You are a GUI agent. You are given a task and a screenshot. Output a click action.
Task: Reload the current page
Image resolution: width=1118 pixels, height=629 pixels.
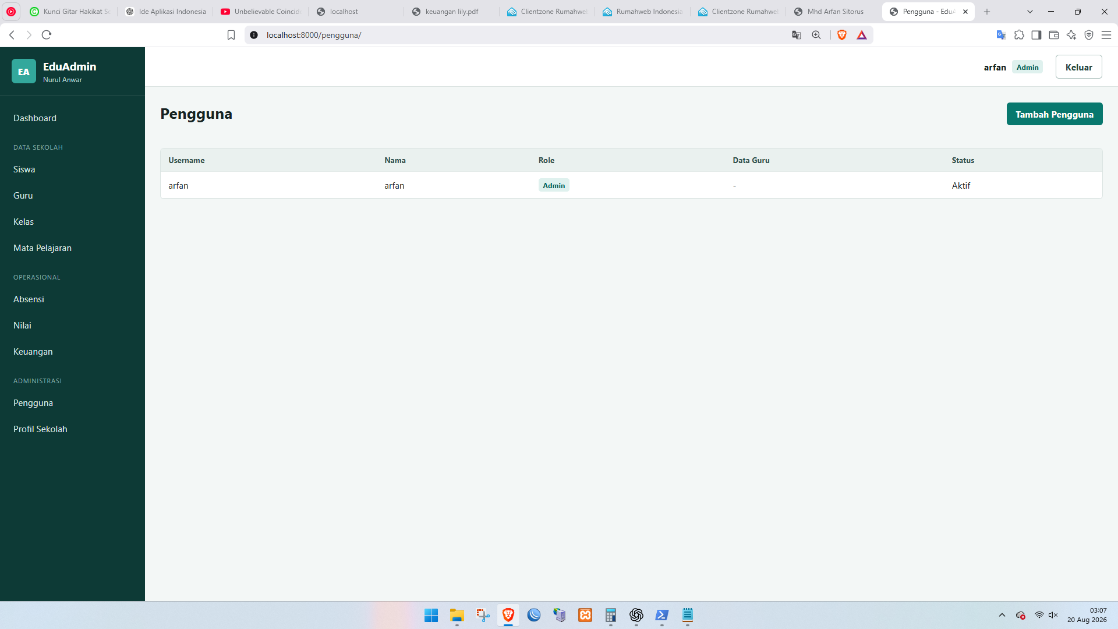point(47,35)
